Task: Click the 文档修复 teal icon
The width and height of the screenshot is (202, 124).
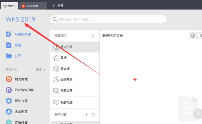Action: (x=9, y=122)
